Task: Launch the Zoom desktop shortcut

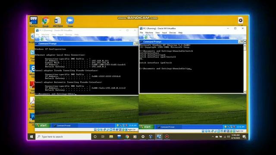Action: (x=70, y=22)
